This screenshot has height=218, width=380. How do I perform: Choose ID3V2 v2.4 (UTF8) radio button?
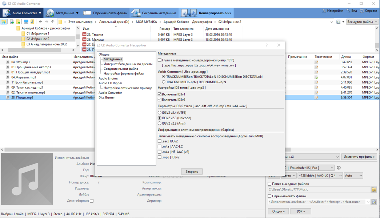pos(160,113)
